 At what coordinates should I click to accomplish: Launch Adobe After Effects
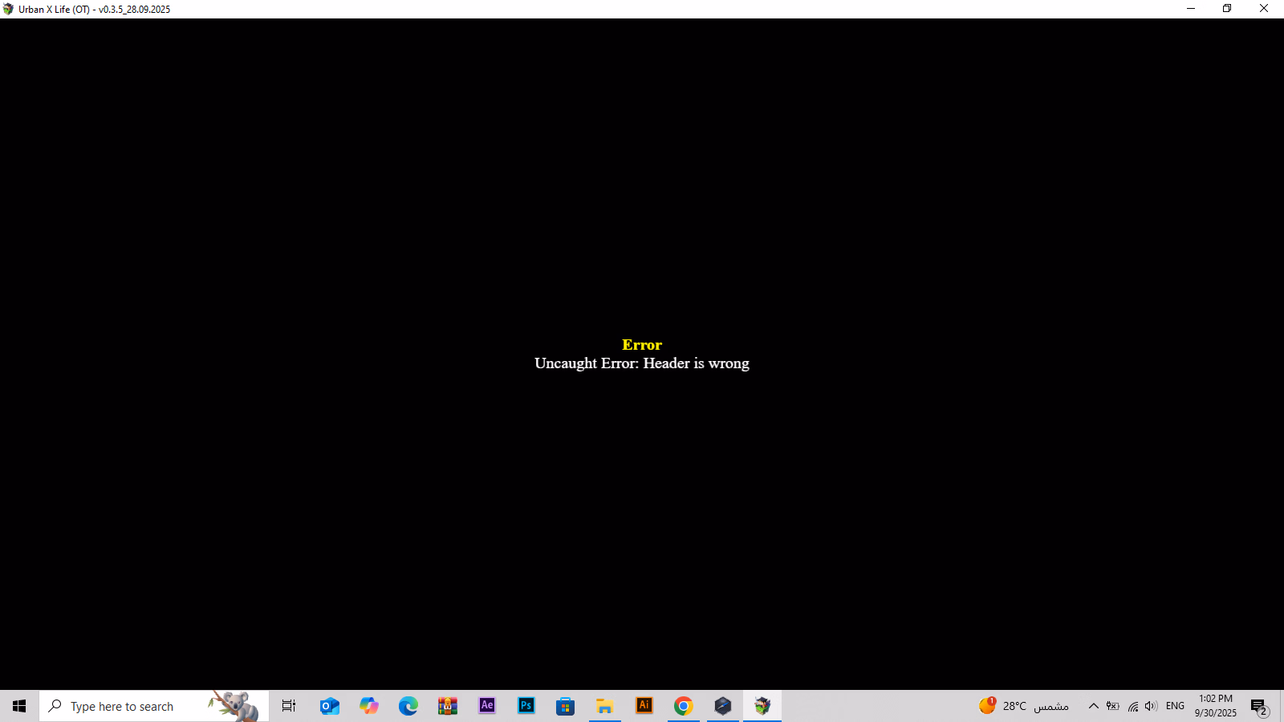[487, 706]
